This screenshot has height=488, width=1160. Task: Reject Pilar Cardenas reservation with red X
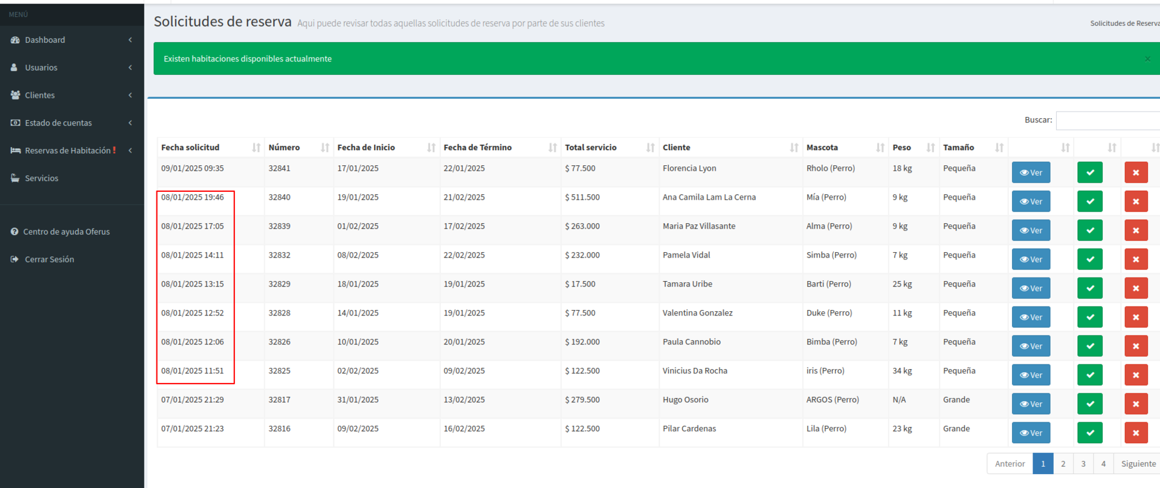tap(1135, 433)
